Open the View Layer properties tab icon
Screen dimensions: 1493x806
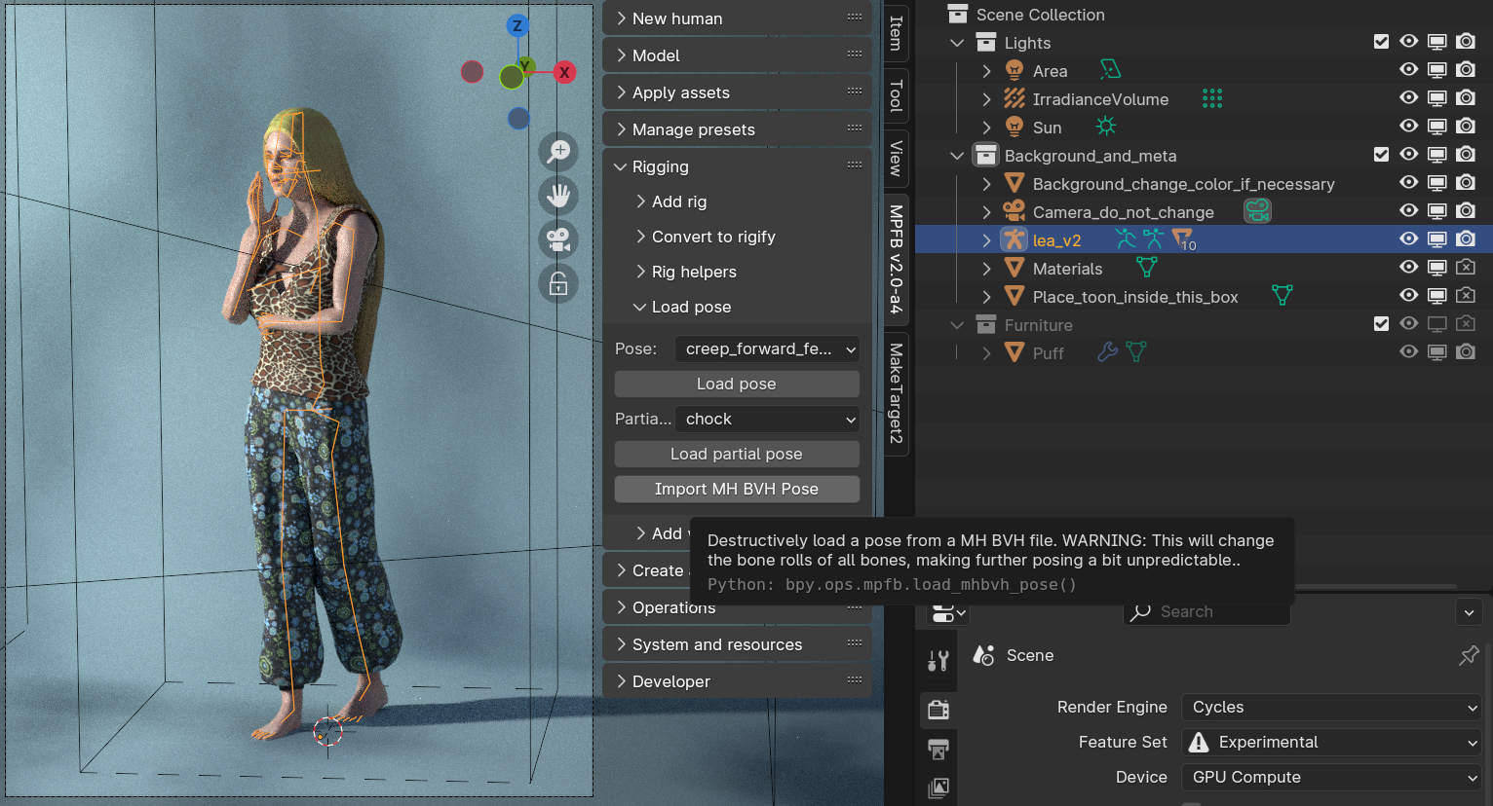(x=938, y=788)
